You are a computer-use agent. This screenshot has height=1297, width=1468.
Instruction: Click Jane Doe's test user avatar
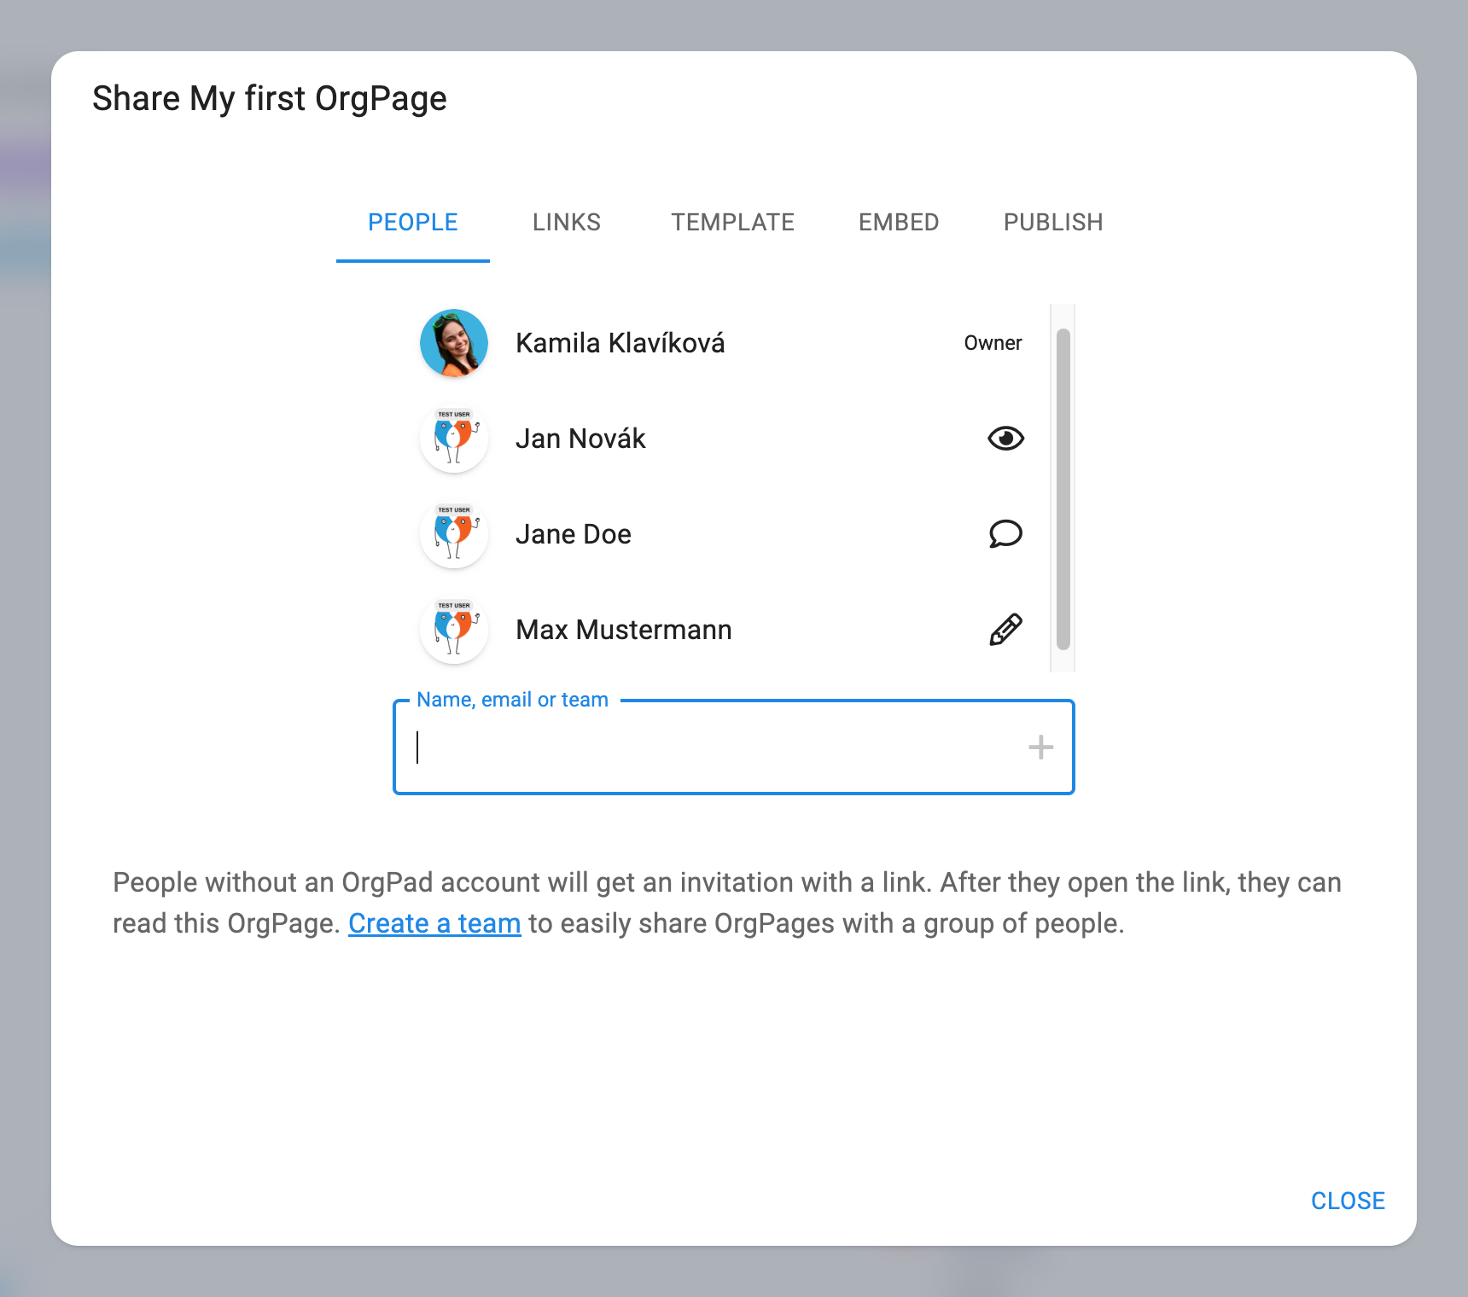(x=454, y=534)
